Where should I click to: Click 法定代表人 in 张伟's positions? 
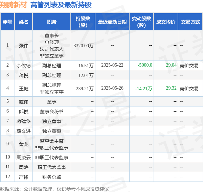point(52,49)
